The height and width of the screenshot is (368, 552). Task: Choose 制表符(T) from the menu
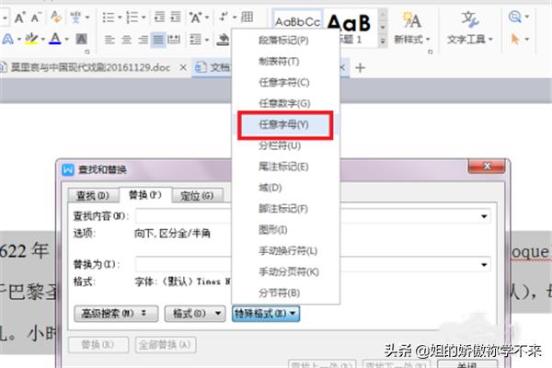285,62
